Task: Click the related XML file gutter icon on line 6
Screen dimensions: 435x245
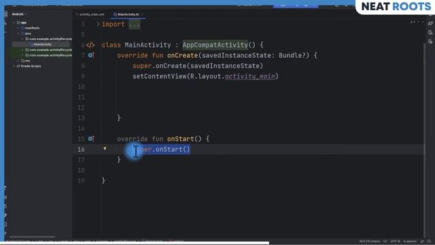Action: 90,45
